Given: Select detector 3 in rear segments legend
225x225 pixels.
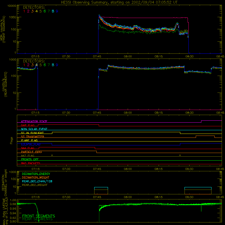Looking at the screenshot, I should click(32, 65).
